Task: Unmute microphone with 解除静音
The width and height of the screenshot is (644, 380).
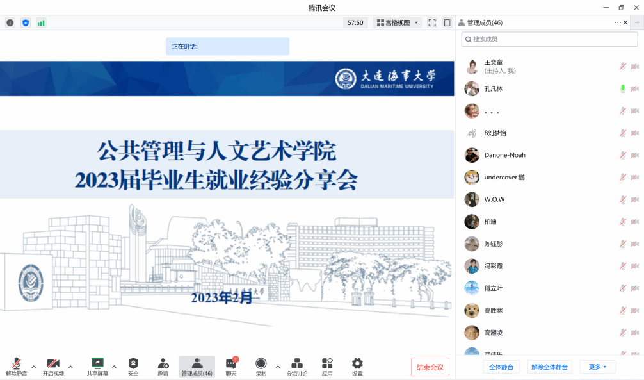Action: click(x=17, y=364)
